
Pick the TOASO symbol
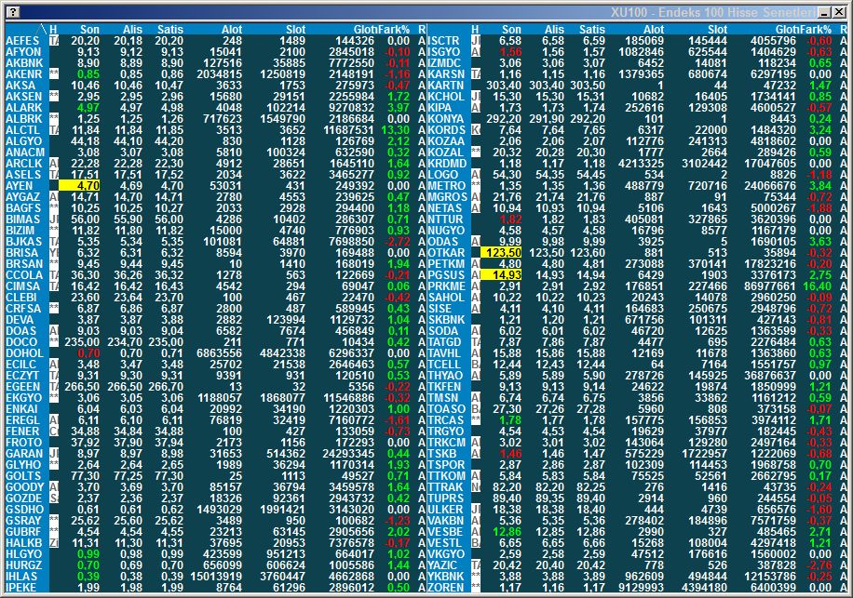point(447,409)
